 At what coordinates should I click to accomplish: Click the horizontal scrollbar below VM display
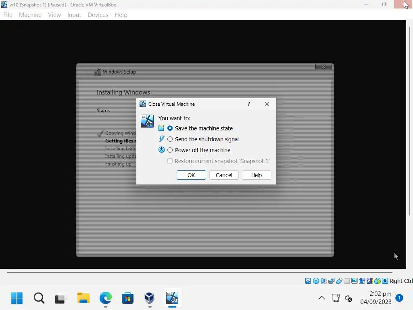pos(199,272)
